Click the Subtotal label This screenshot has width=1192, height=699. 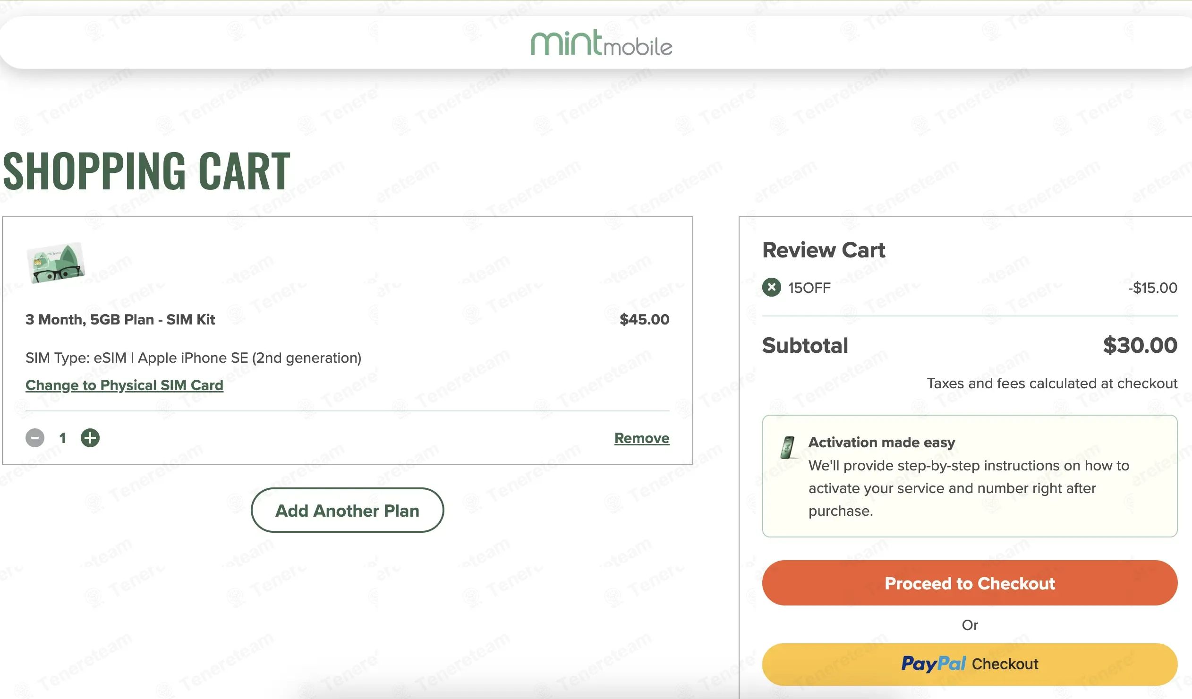(x=805, y=345)
